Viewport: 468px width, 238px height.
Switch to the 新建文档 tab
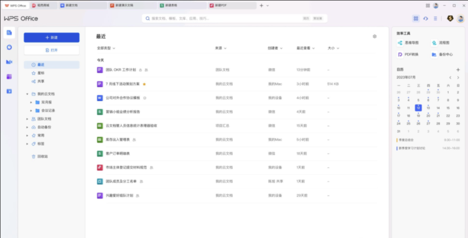point(82,5)
